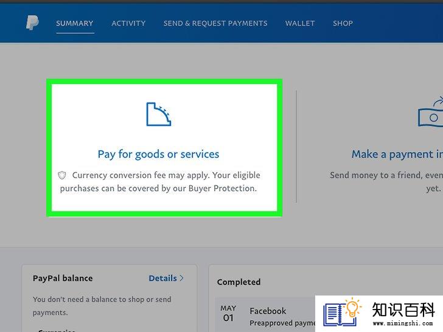Screen dimensions: 443x332
Task: Click the Completed section heading
Action: coord(239,282)
